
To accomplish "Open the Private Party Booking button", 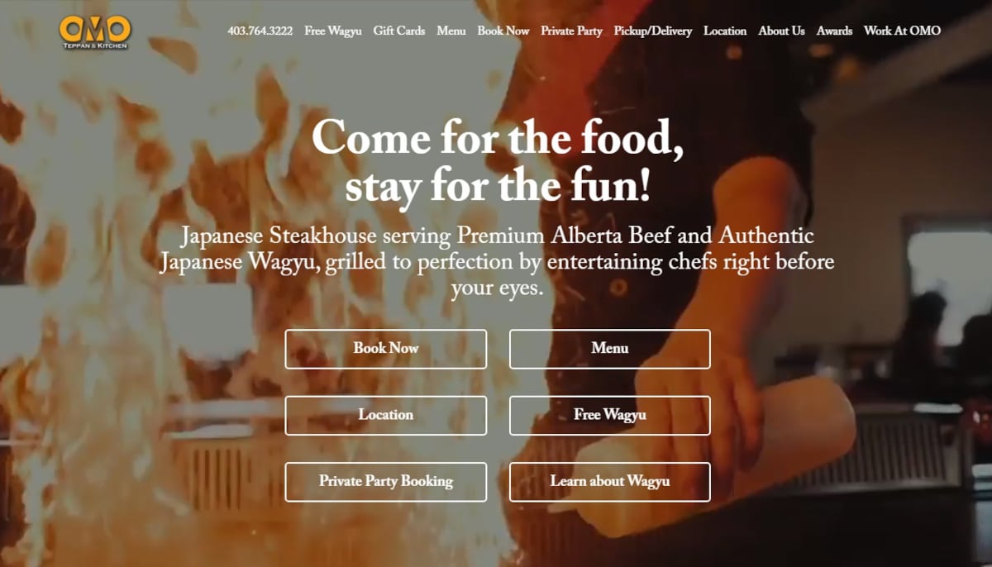I will tap(386, 482).
